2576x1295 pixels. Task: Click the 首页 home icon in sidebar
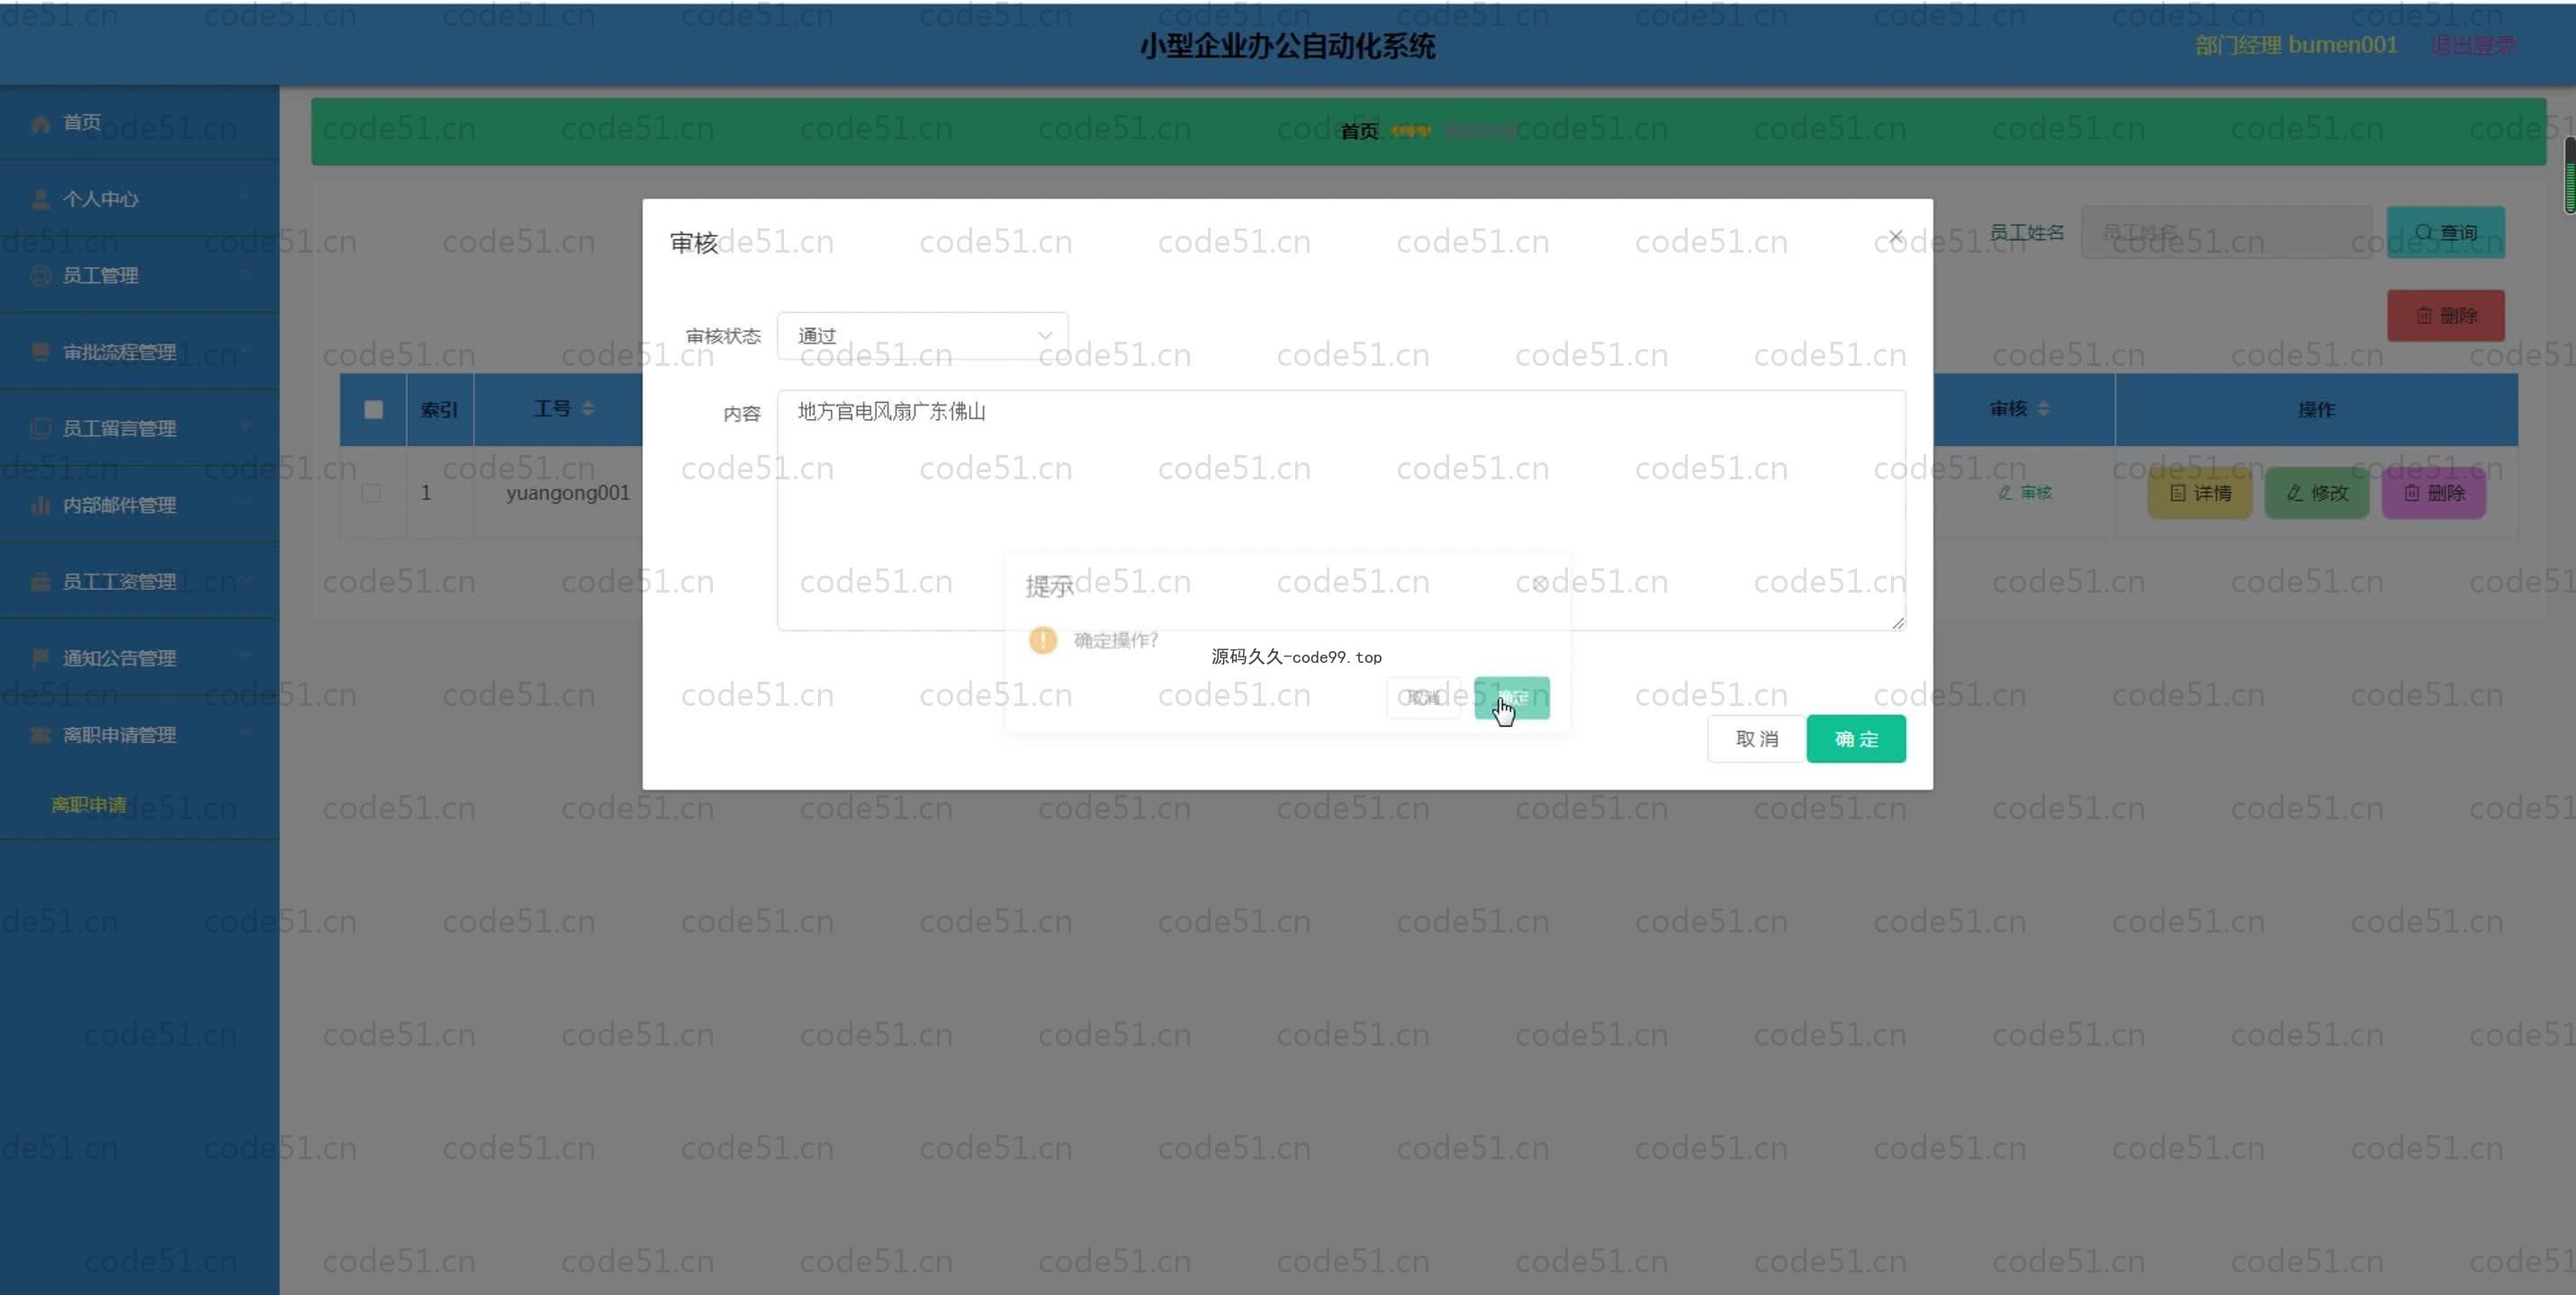pos(40,123)
